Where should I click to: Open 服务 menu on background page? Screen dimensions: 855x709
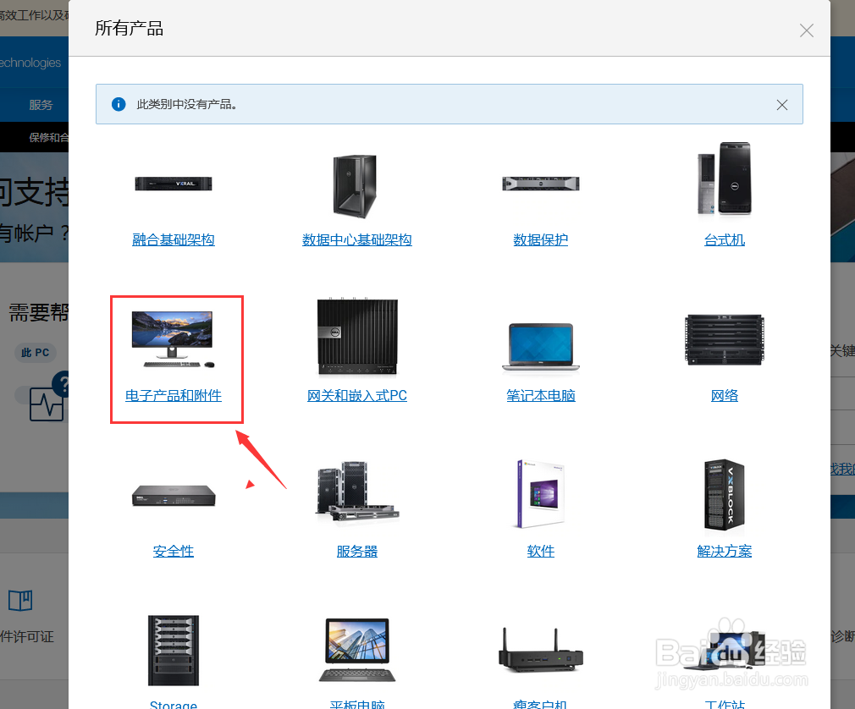[x=41, y=105]
